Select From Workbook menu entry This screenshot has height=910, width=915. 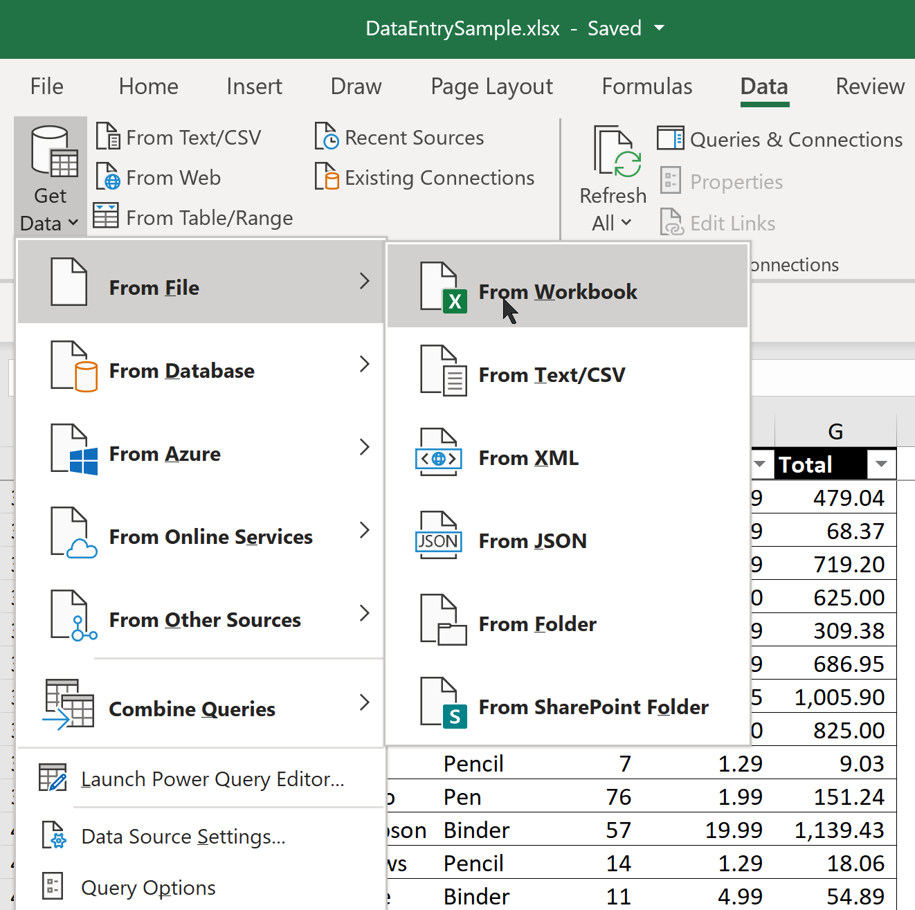568,287
